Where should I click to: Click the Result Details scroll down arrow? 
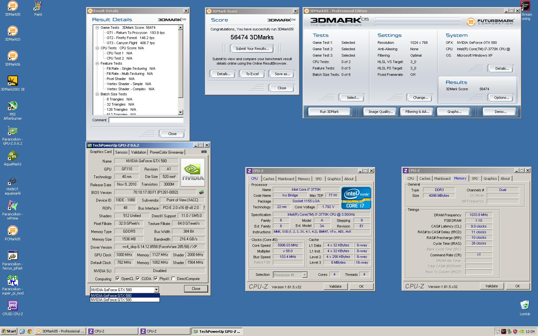pos(181,112)
